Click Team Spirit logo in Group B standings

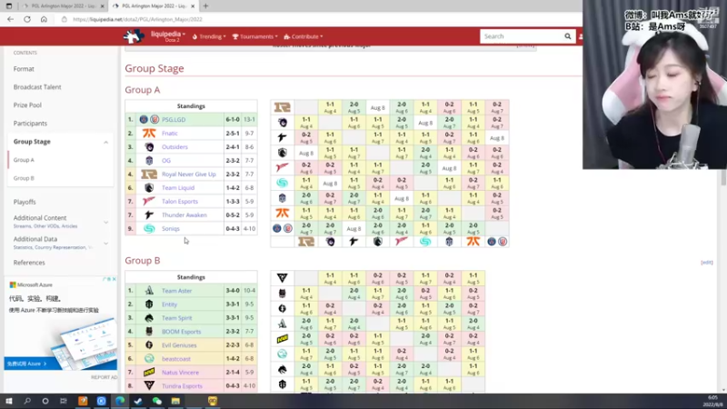coord(149,318)
